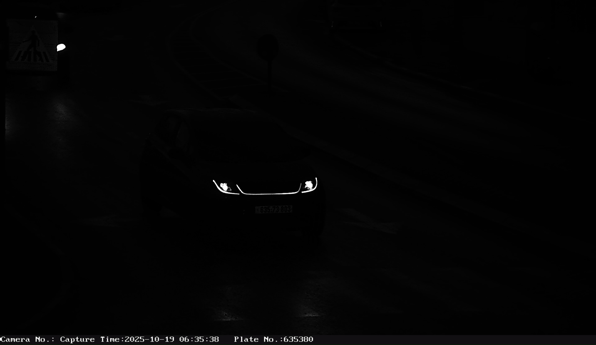
Task: Click the "Plate No.:" overlay label
Action: point(258,339)
